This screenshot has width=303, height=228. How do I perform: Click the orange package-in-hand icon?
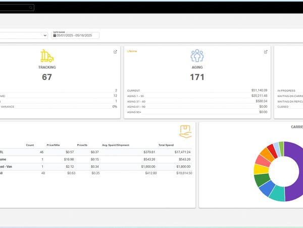[x=185, y=131]
